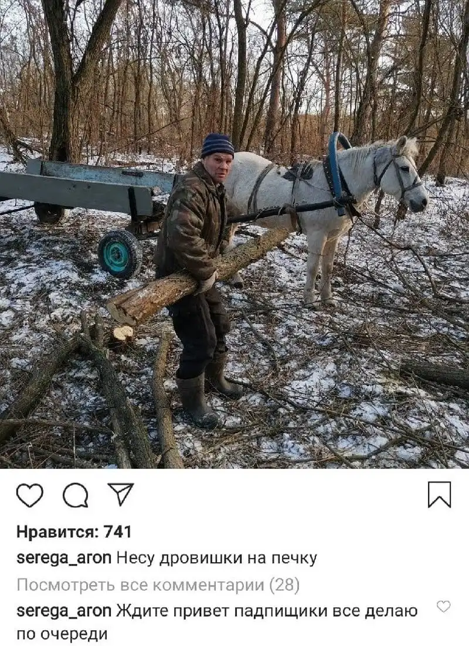Viewport: 469px width, 646px height.
Task: Tap the blue harness arch on horse
Action: pyautogui.click(x=336, y=173)
